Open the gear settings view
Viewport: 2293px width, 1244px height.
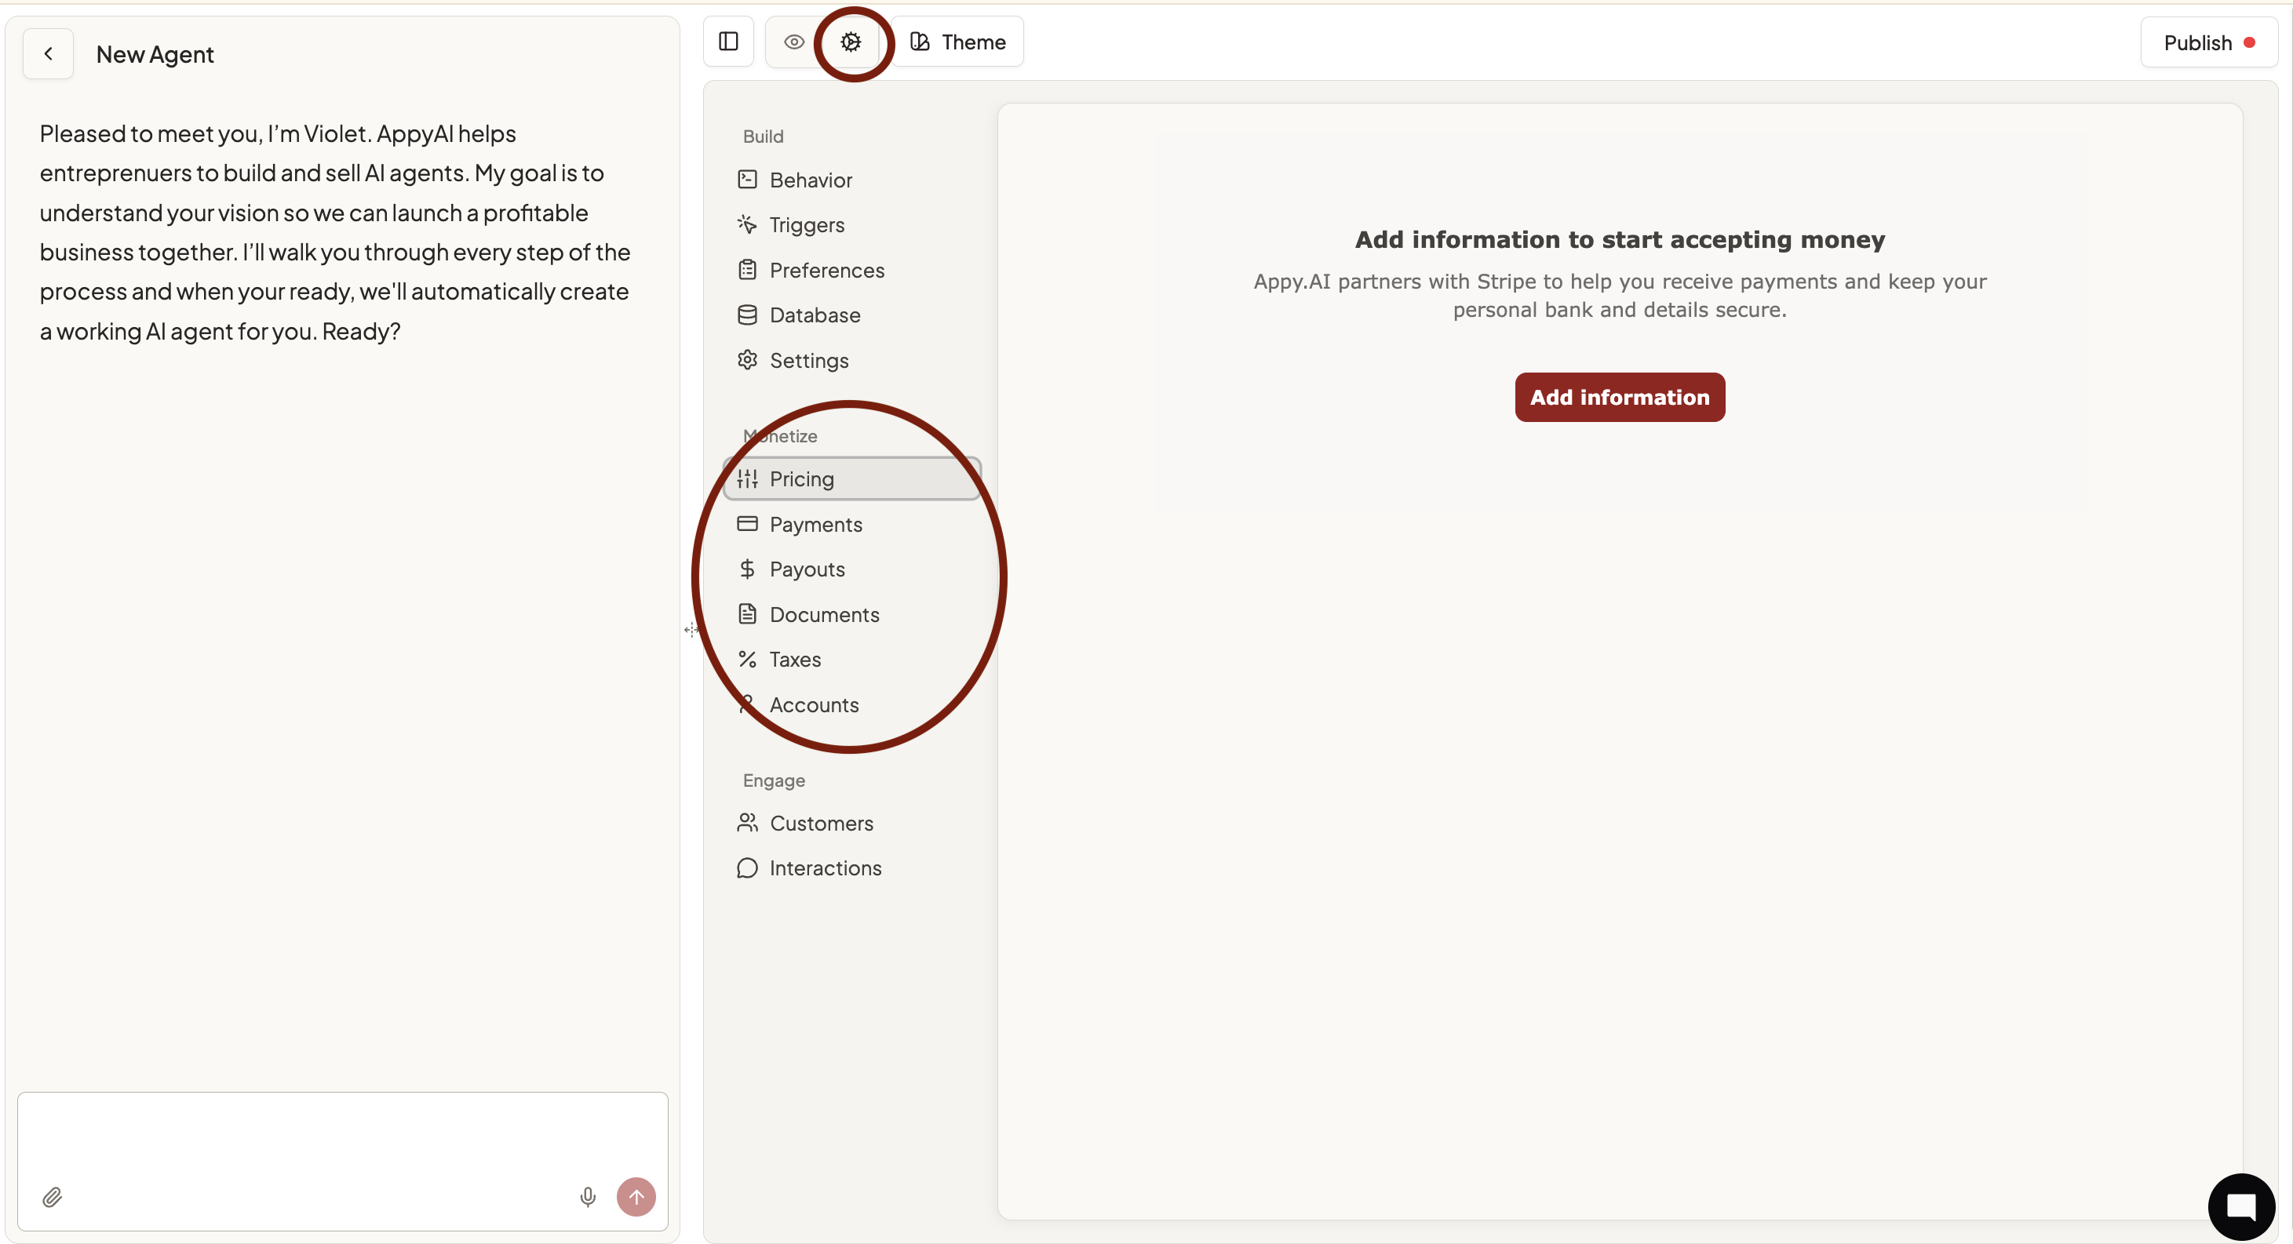[850, 42]
